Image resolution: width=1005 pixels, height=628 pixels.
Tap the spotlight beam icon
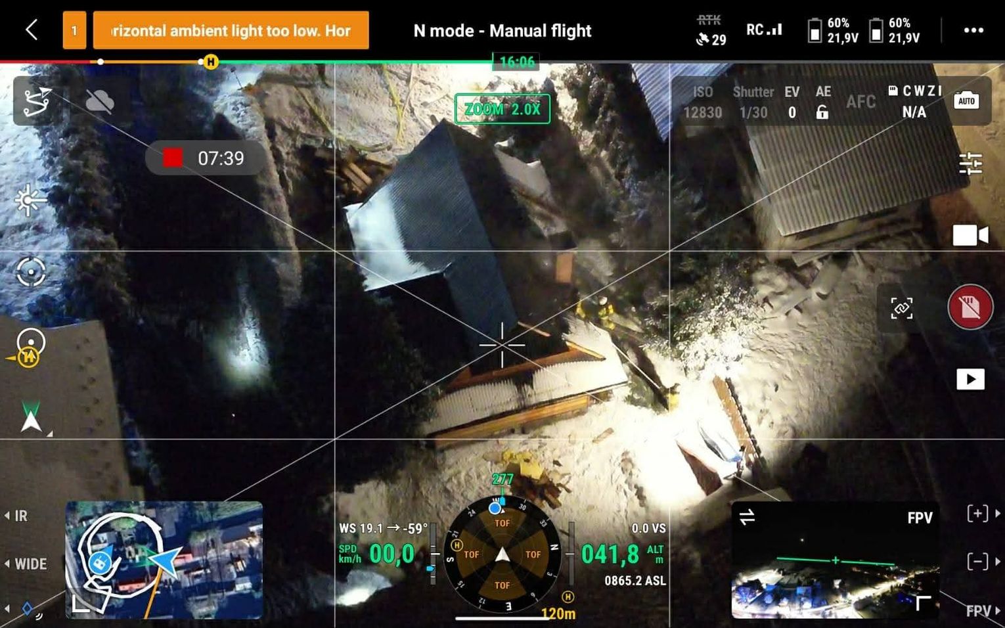point(29,200)
